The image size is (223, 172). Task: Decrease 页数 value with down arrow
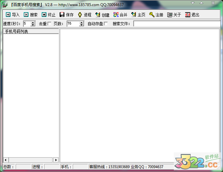[x=81, y=25]
